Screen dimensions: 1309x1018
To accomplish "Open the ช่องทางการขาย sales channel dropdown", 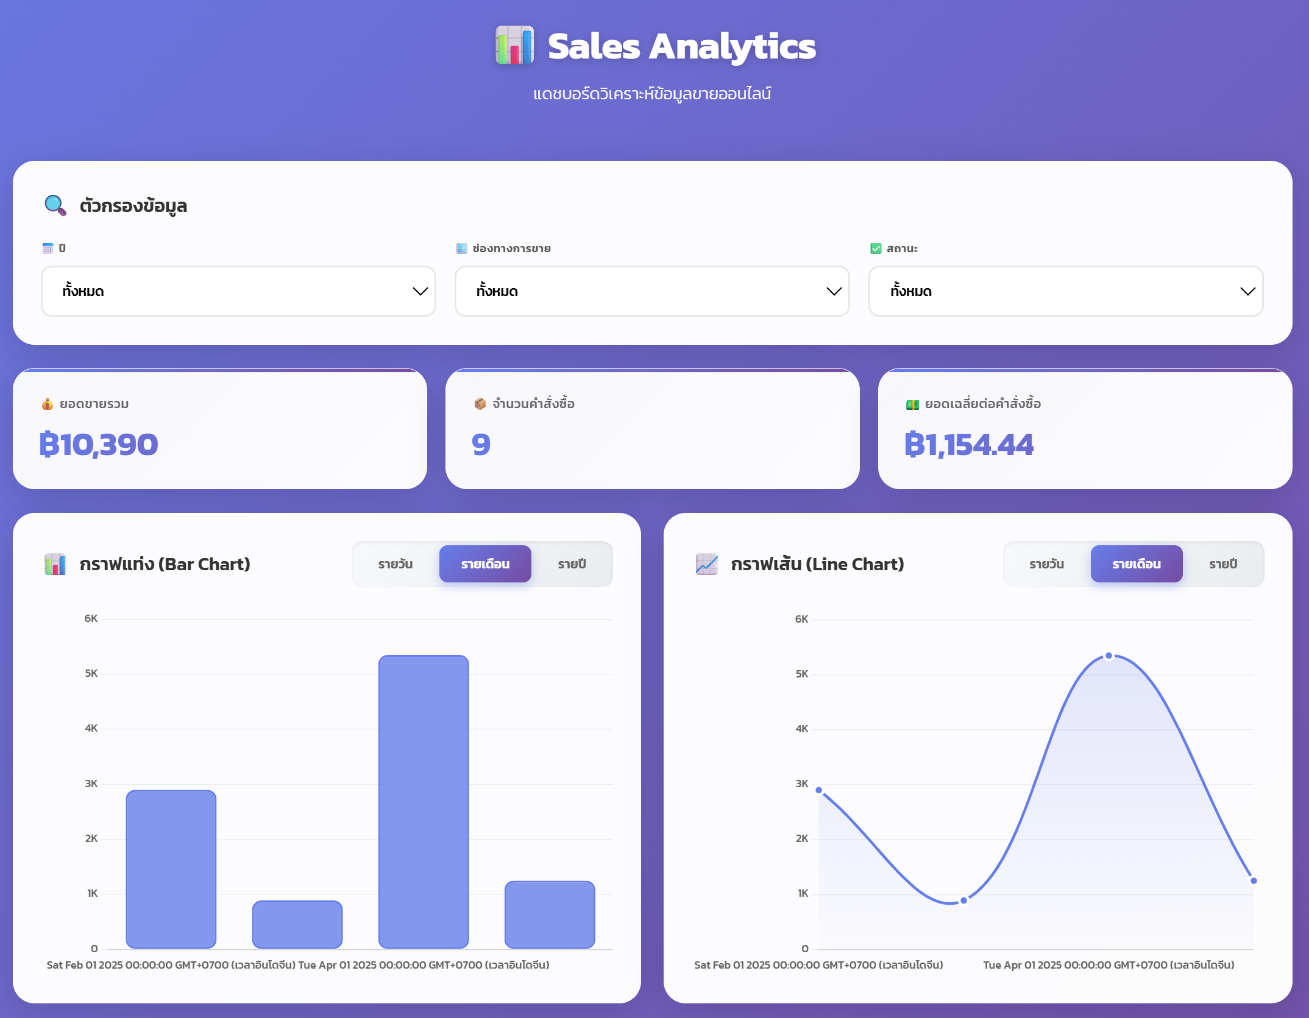I will (x=652, y=291).
